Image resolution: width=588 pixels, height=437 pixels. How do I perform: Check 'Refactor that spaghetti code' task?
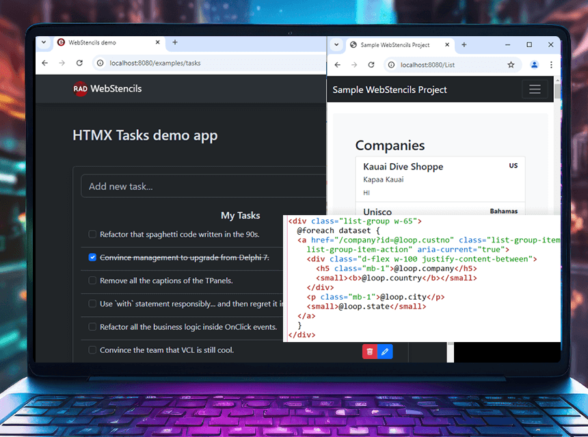(x=92, y=234)
